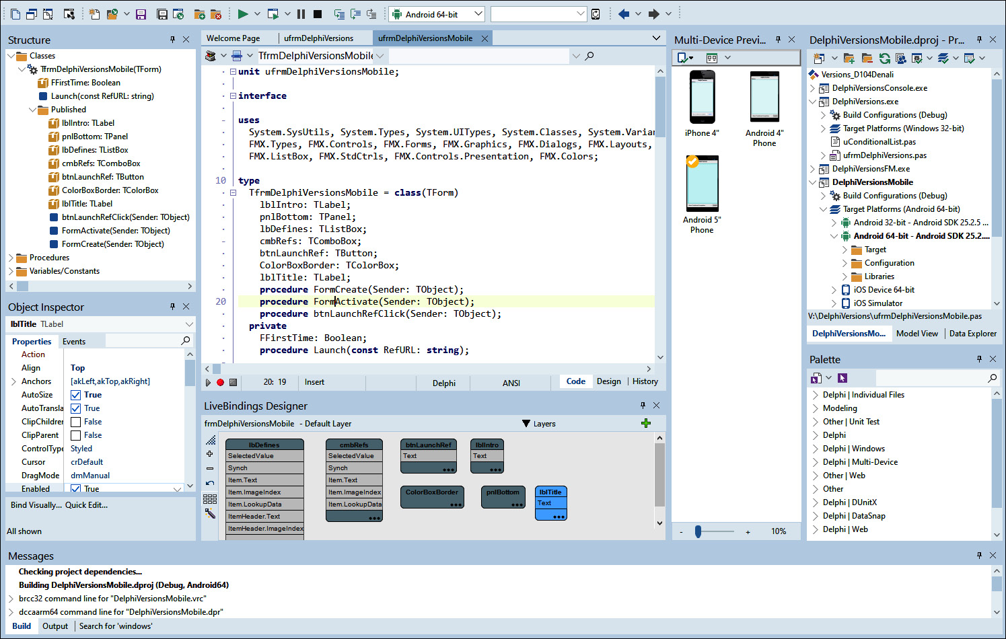1006x639 pixels.
Task: Click the Save icon in main toolbar
Action: 141,14
